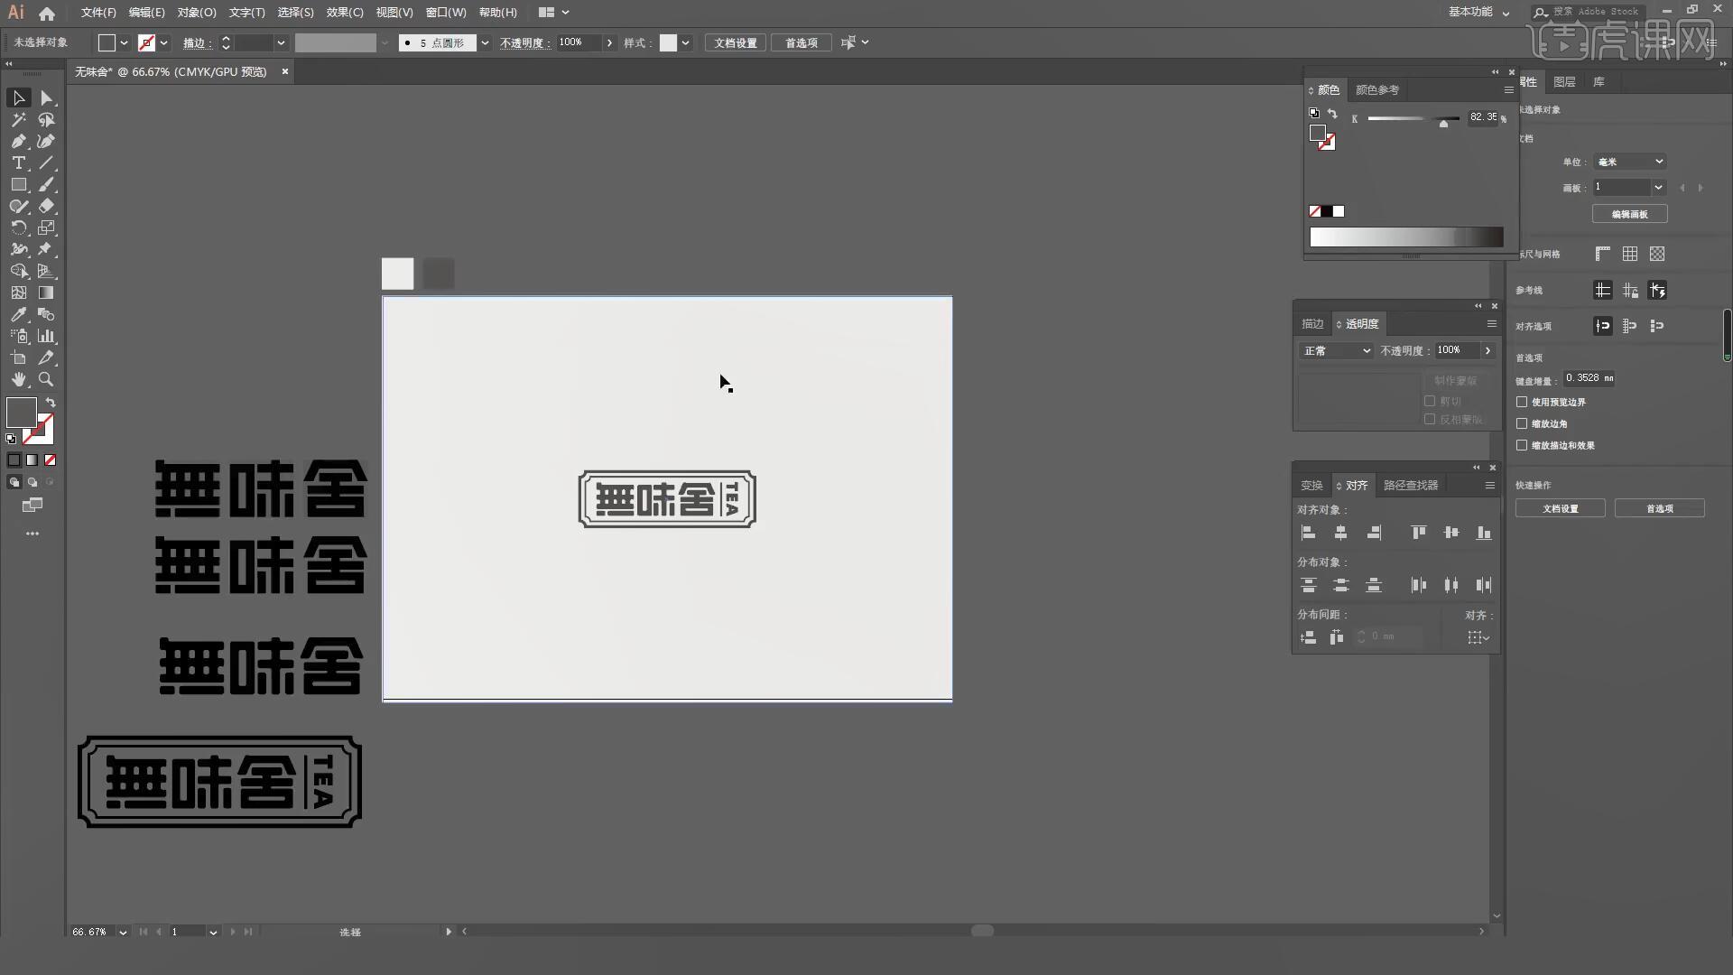Select the Hand tool
Screen dimensions: 1733x975
(18, 380)
